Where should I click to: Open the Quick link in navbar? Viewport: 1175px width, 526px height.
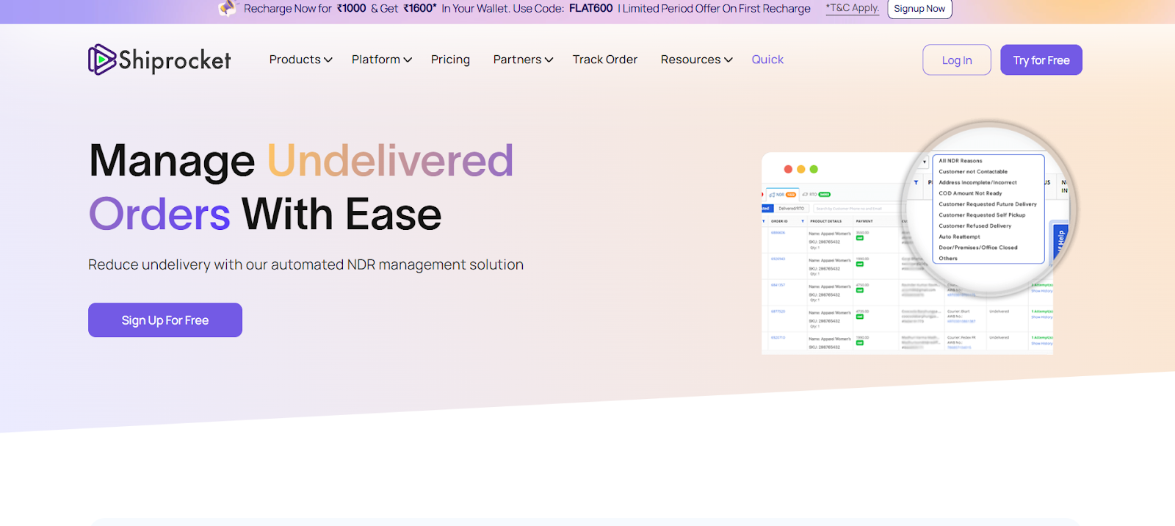(767, 60)
